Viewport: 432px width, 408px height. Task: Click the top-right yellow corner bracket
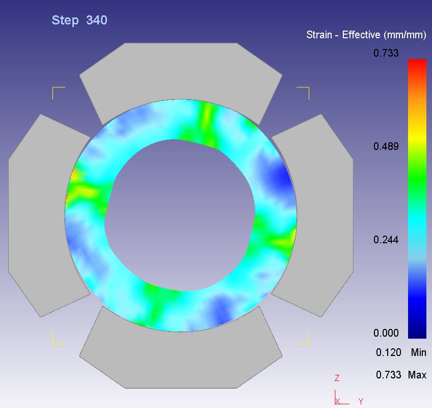point(304,92)
